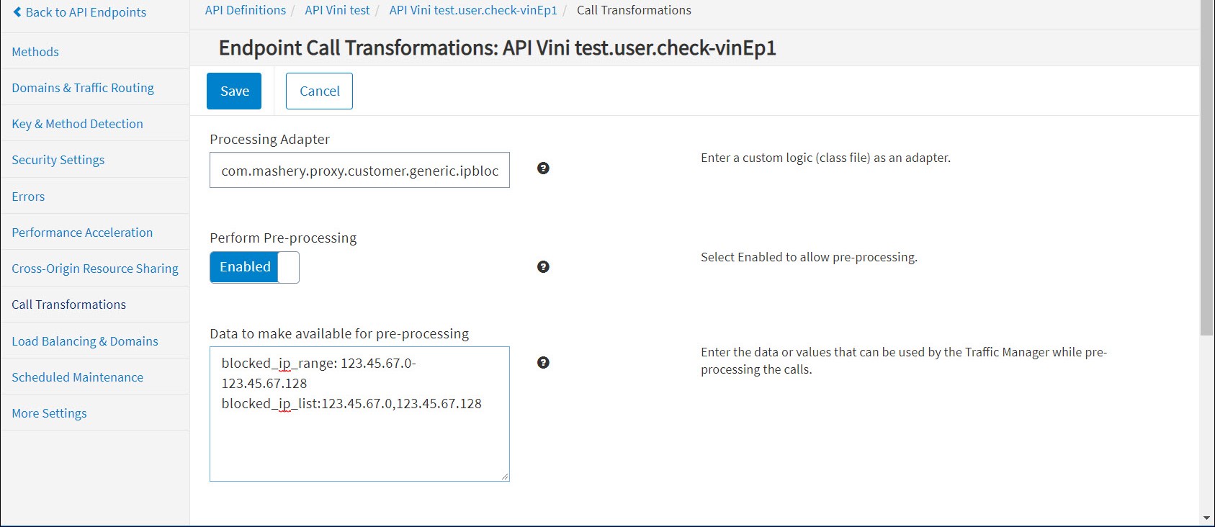Click the vertical page scrollbar thumb
This screenshot has width=1215, height=527.
click(x=1206, y=166)
